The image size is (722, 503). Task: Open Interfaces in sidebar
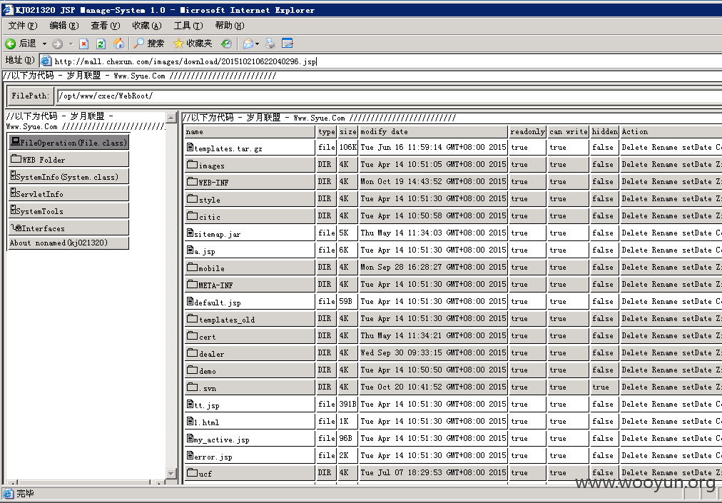coord(68,228)
